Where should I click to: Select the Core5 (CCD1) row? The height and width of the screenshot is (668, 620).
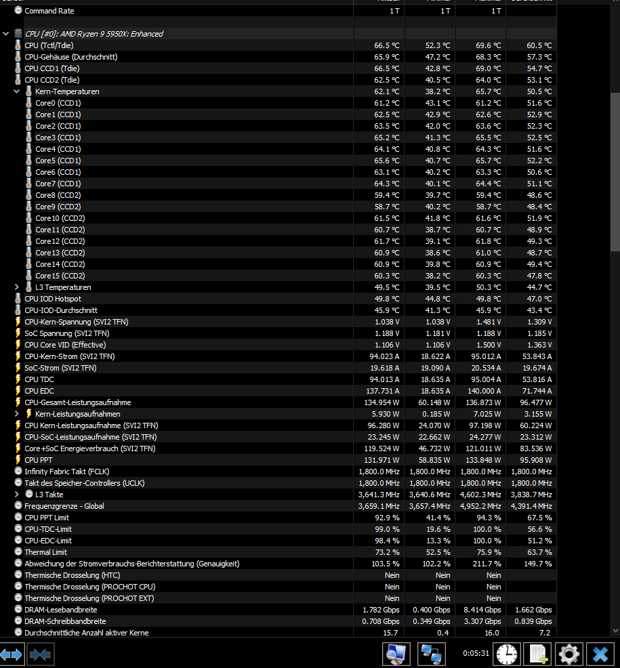click(x=278, y=161)
